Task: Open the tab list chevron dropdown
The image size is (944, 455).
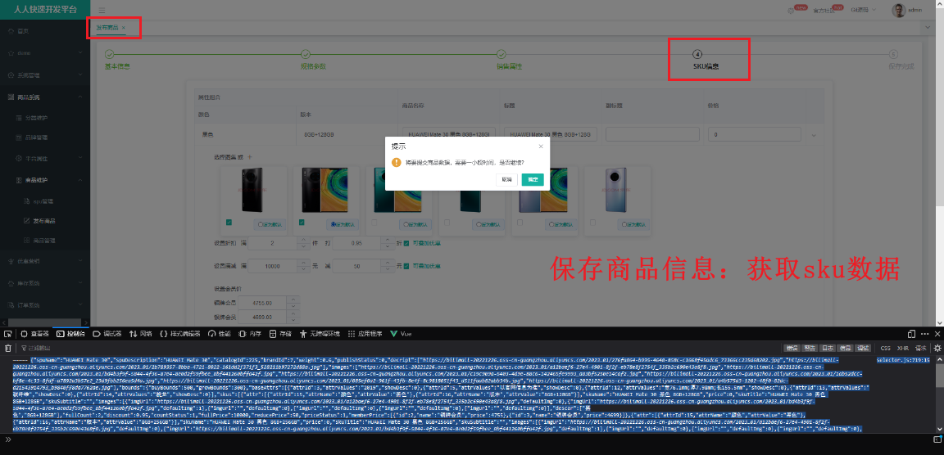Action: pos(929,28)
